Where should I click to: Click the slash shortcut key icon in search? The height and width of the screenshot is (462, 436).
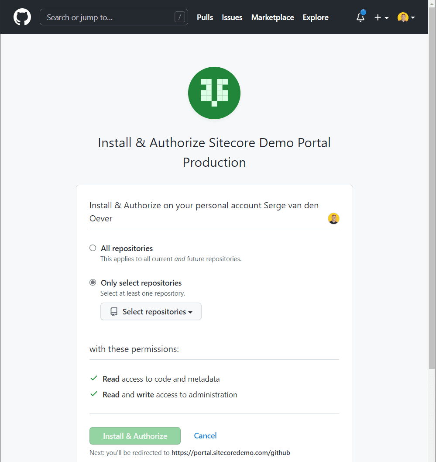(x=180, y=17)
